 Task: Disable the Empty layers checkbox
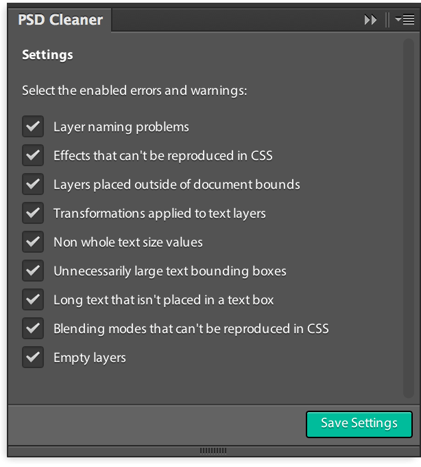[33, 357]
